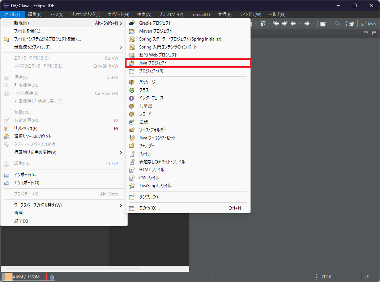The height and width of the screenshot is (282, 380).
Task: Click the next edit location arrow
Action: [285, 24]
